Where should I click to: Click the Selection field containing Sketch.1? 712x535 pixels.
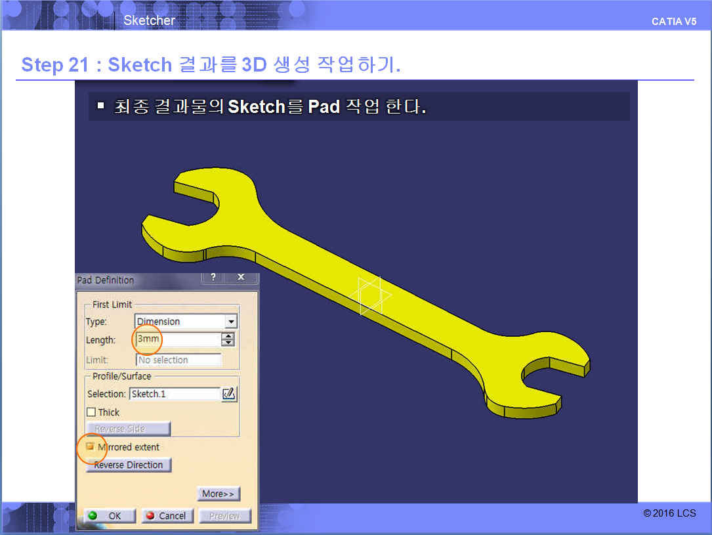[174, 394]
